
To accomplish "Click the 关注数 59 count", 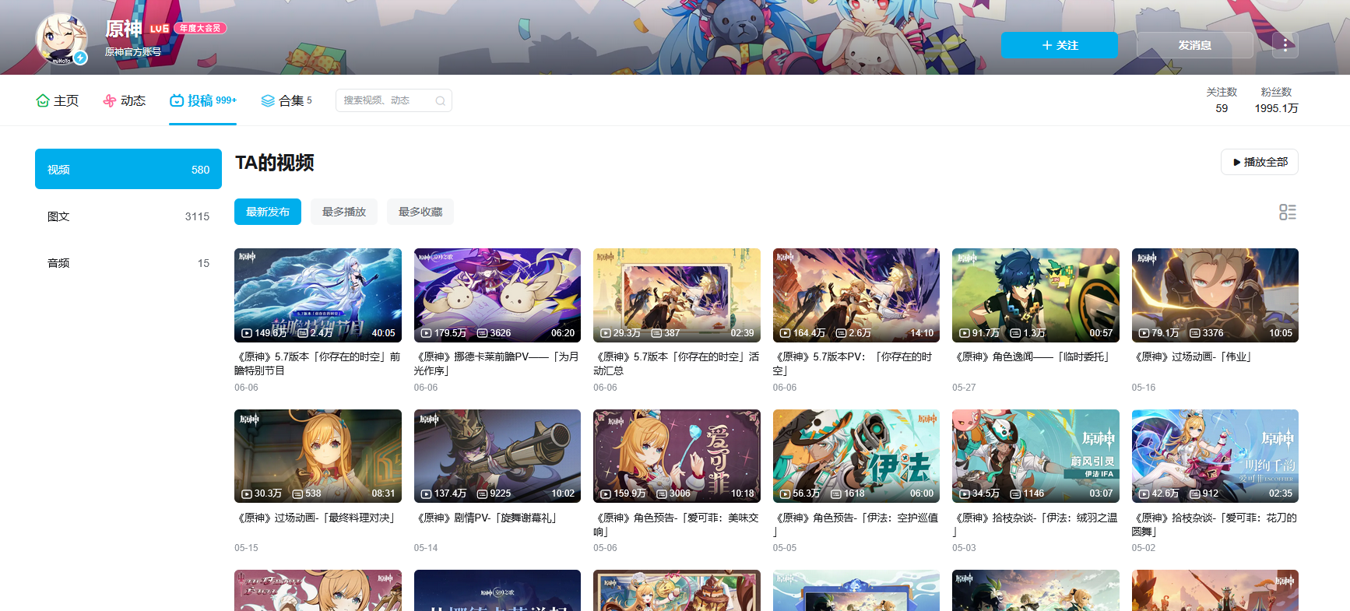I will point(1222,100).
